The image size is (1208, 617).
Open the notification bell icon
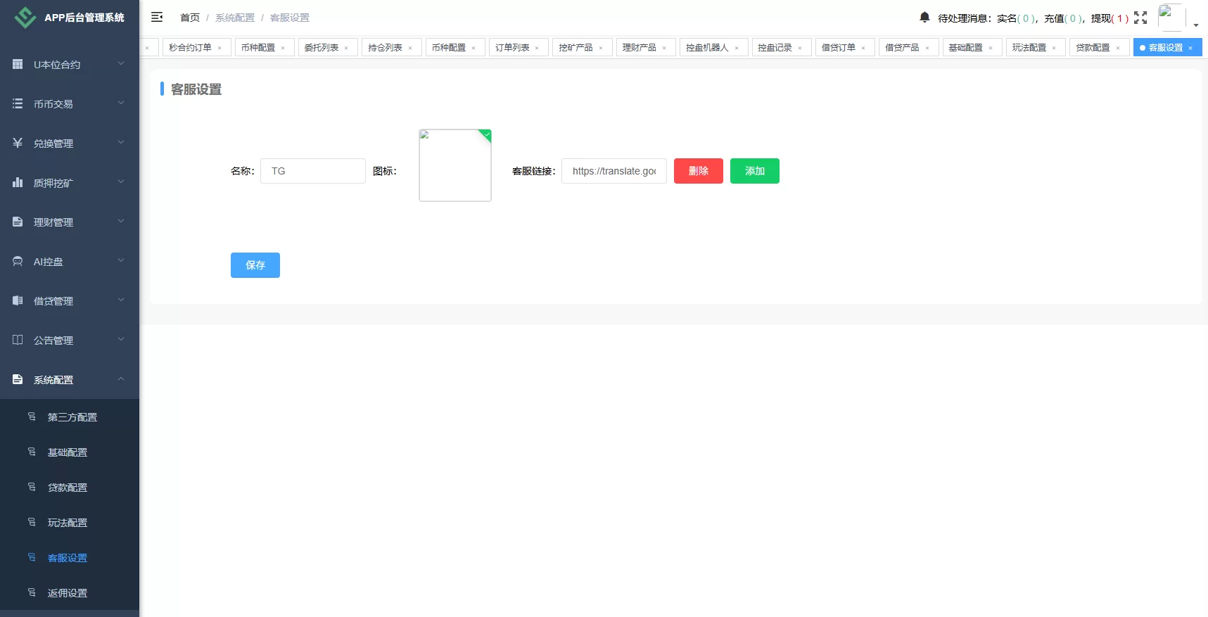click(924, 17)
